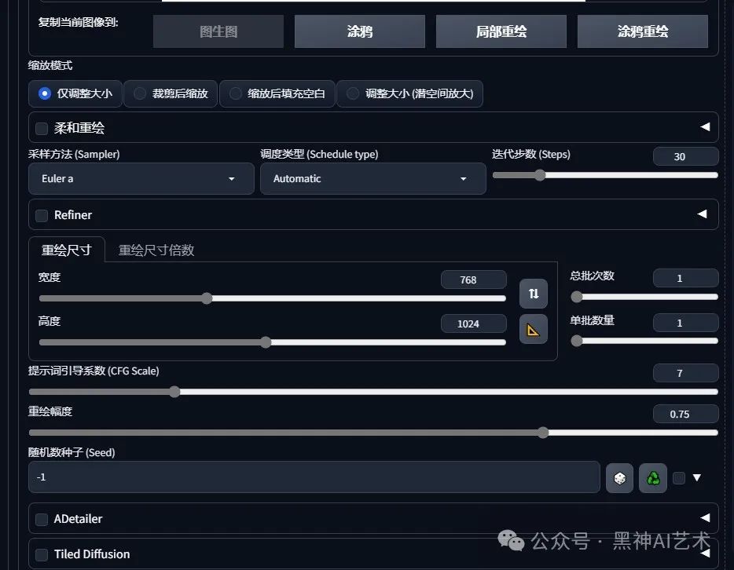Enable the Refiner checkbox

(x=42, y=216)
